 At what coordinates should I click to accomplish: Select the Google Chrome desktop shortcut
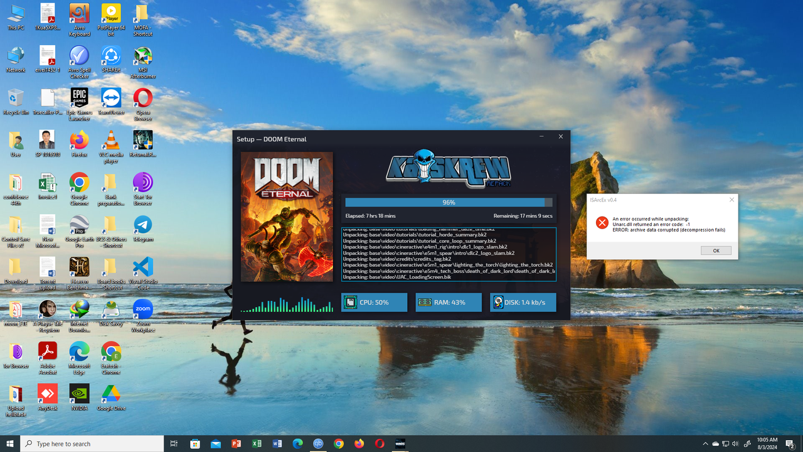(x=79, y=189)
